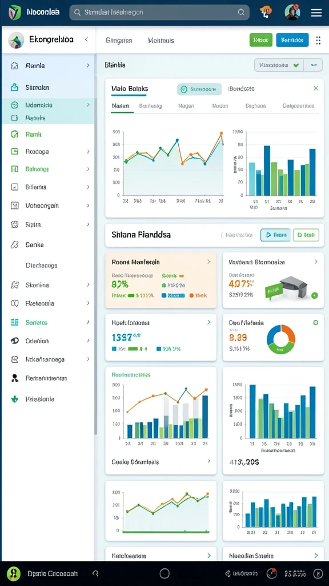Click the blue Bonnitos button
Image resolution: width=329 pixels, height=586 pixels.
pos(292,39)
